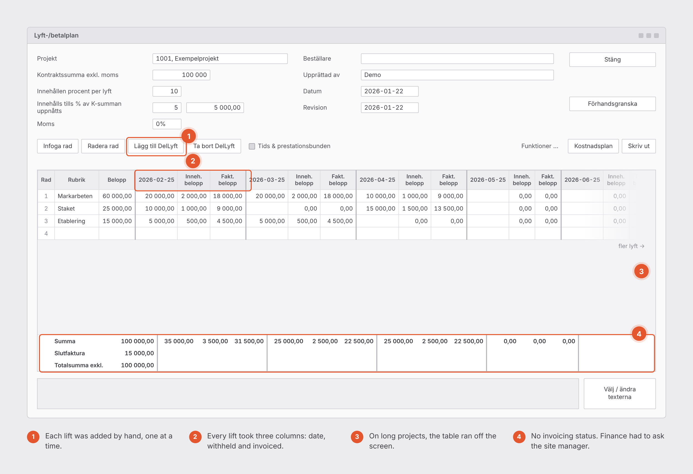Image resolution: width=693 pixels, height=474 pixels.
Task: Select the Etablering row cell
Action: tap(77, 221)
